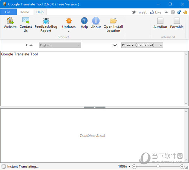Select the Help ribbon tab
This screenshot has height=170, width=189.
click(x=40, y=12)
